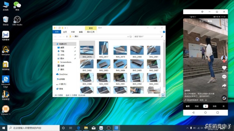Open Mail app from the taskbar
The height and width of the screenshot is (131, 234).
tap(94, 128)
